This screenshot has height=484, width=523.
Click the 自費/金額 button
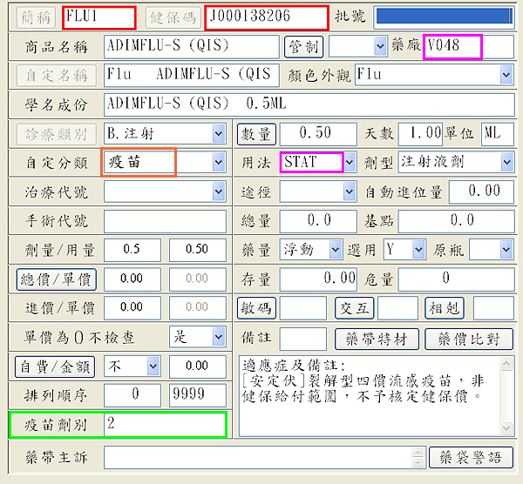coord(58,366)
